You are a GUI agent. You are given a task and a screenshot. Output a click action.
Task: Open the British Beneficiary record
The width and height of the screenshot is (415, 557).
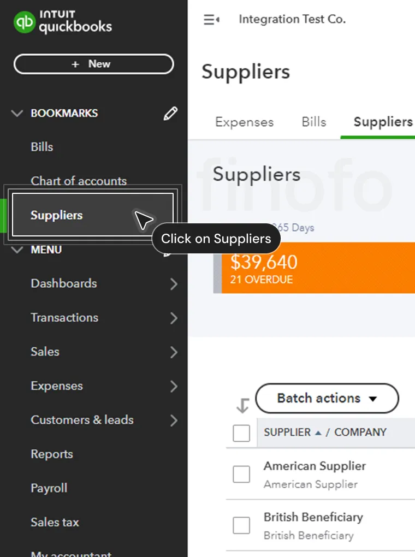pos(313,517)
